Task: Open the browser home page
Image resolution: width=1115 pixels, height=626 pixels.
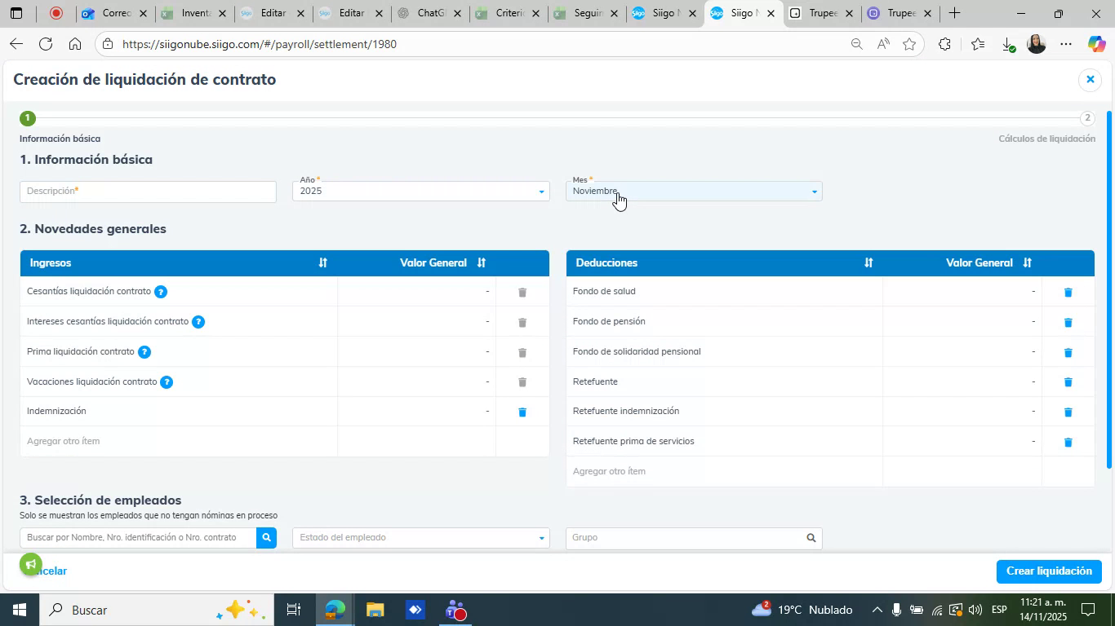Action: point(74,44)
